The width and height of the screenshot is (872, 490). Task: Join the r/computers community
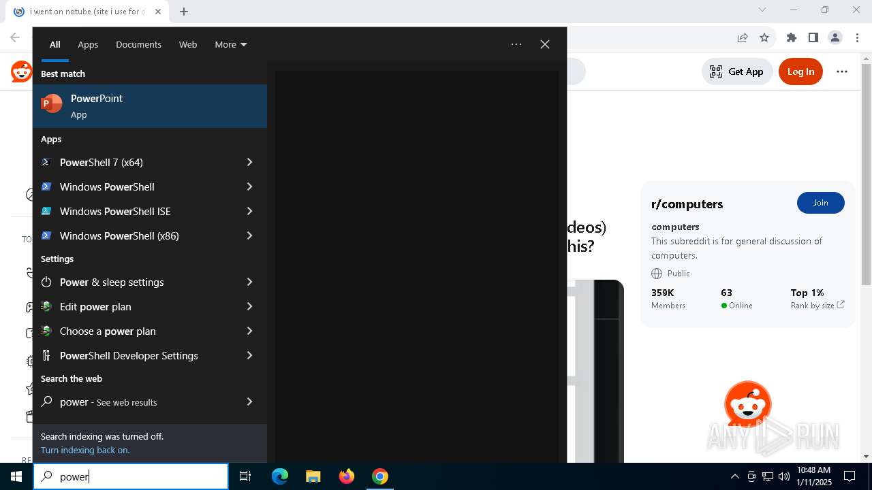pos(820,203)
